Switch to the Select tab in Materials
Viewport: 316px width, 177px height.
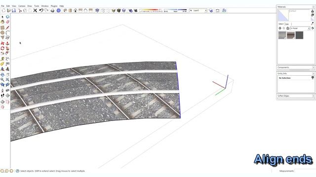click(x=281, y=24)
